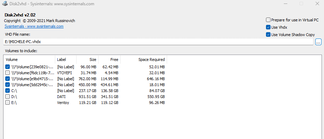Click the 18.01 MB space required value
The image size is (324, 139).
(x=157, y=85)
